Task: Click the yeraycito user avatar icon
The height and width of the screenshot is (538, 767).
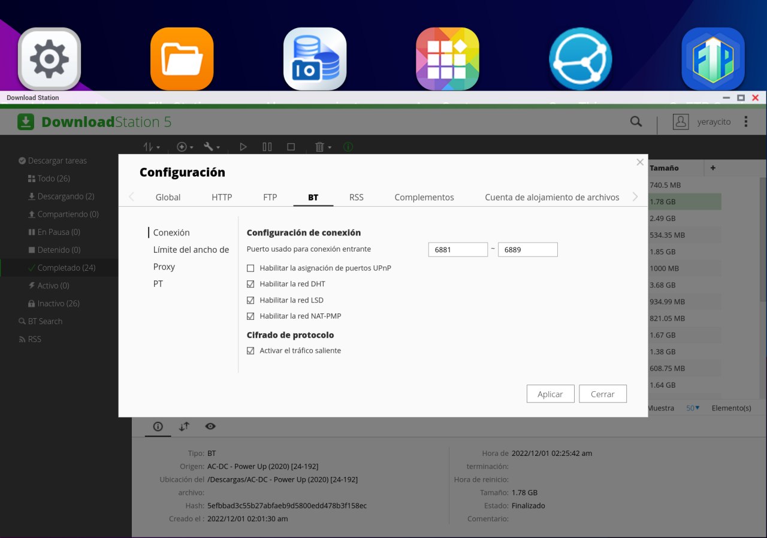Action: pyautogui.click(x=681, y=122)
